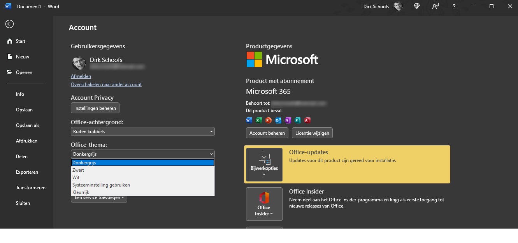This screenshot has width=518, height=243.
Task: Click the Office-updates heading text
Action: [309, 152]
